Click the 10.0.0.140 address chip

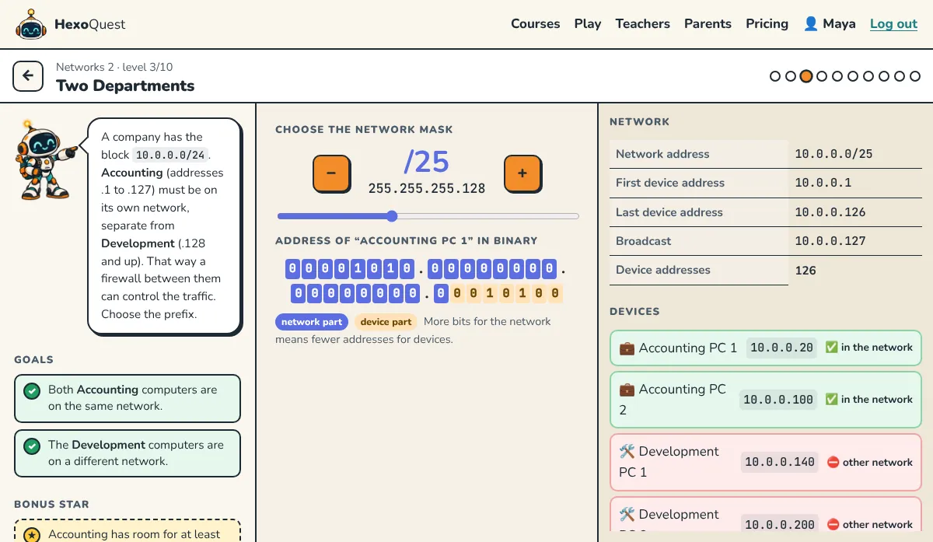coord(780,462)
